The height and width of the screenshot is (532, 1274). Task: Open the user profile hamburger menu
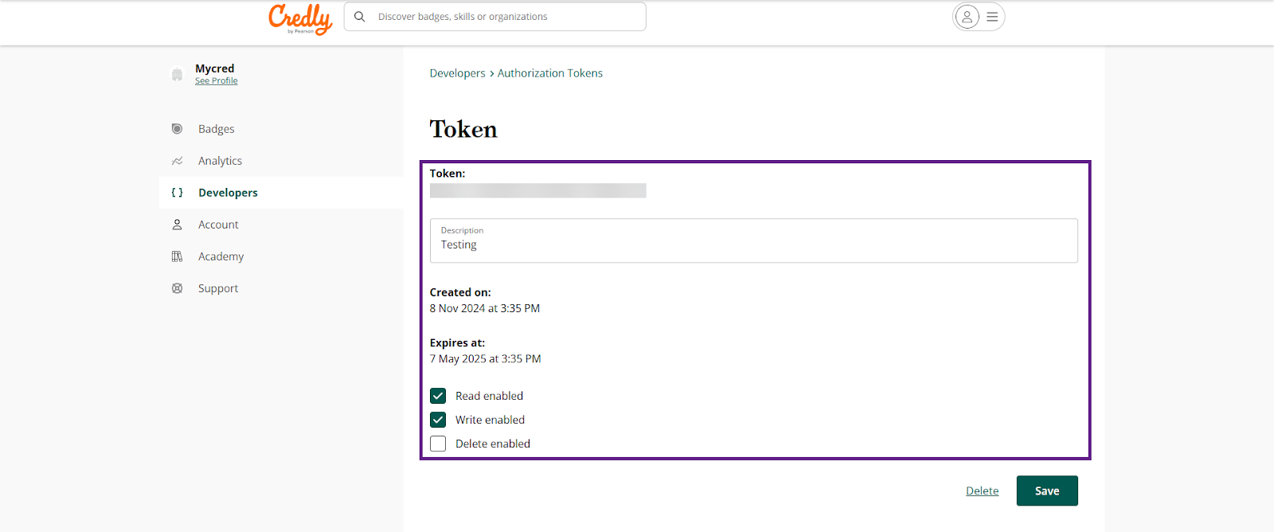[991, 17]
